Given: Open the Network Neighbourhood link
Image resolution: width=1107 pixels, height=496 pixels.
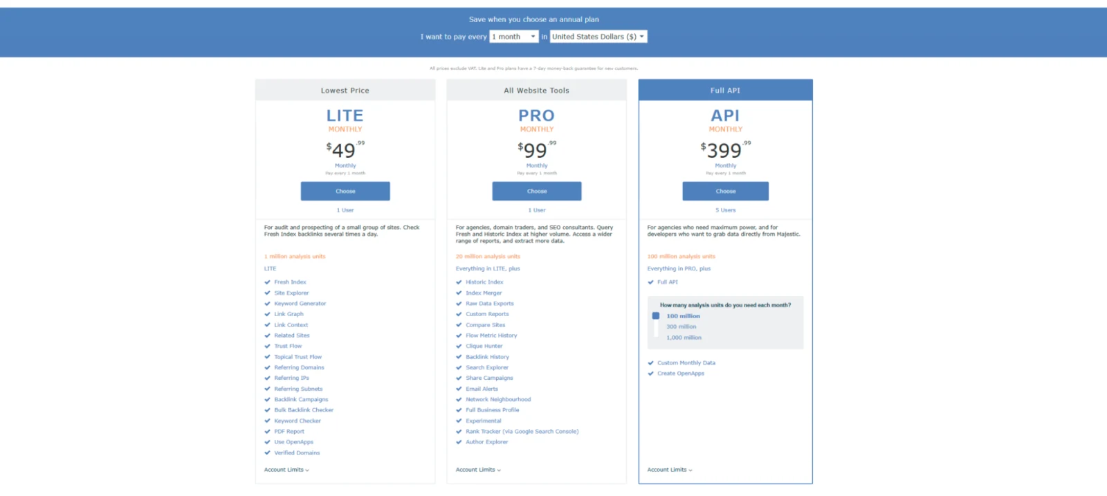Looking at the screenshot, I should pos(498,400).
